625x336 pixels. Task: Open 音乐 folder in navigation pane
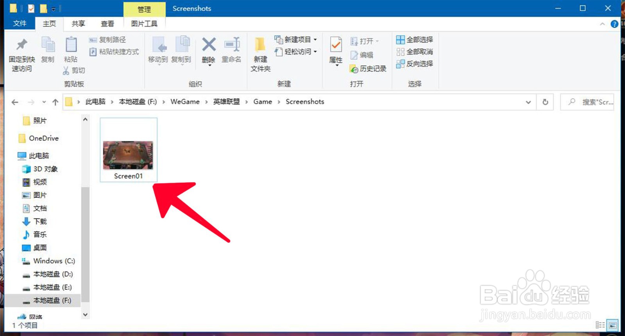tap(34, 235)
